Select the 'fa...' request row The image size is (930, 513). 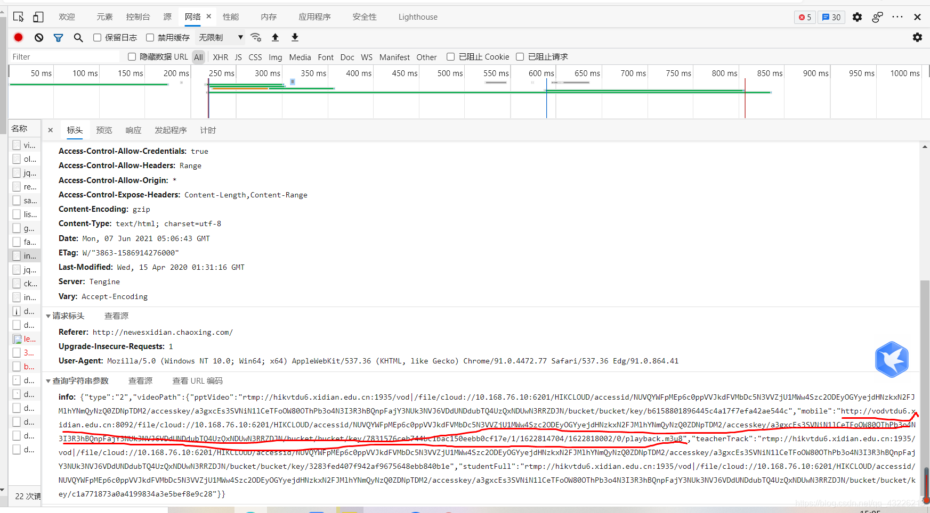tap(25, 242)
